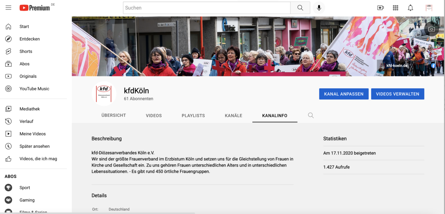Open the create video icon
The width and height of the screenshot is (445, 214).
[380, 8]
